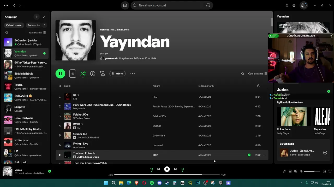This screenshot has width=334, height=187.
Task: Toggle repeat in the bottom player
Action: point(182,169)
